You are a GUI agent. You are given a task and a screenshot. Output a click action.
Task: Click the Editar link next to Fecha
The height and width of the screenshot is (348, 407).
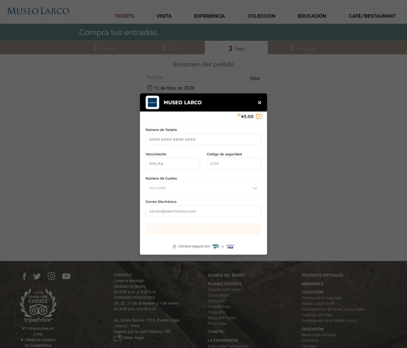pyautogui.click(x=255, y=78)
